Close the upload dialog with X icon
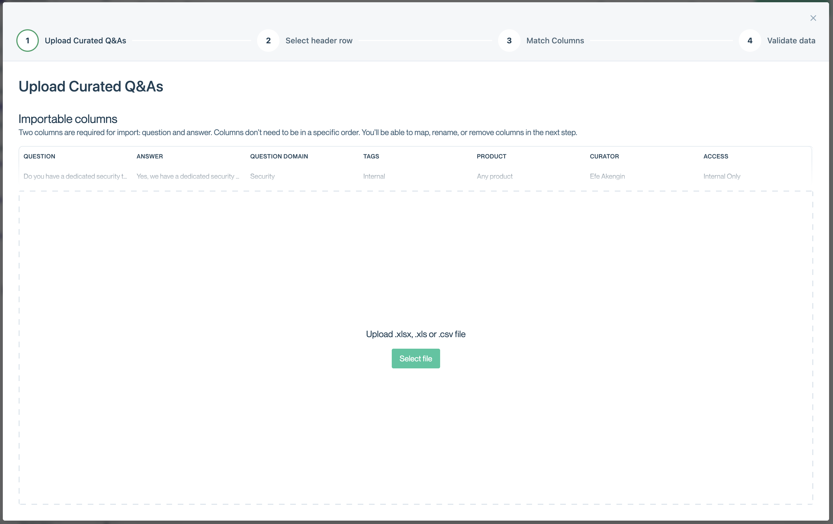The width and height of the screenshot is (833, 524). [x=813, y=18]
